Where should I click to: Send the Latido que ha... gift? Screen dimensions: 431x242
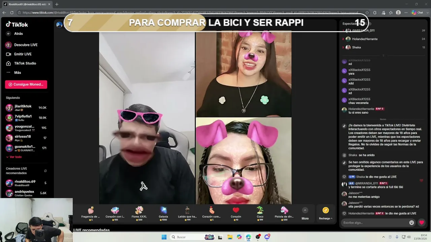pos(187,213)
